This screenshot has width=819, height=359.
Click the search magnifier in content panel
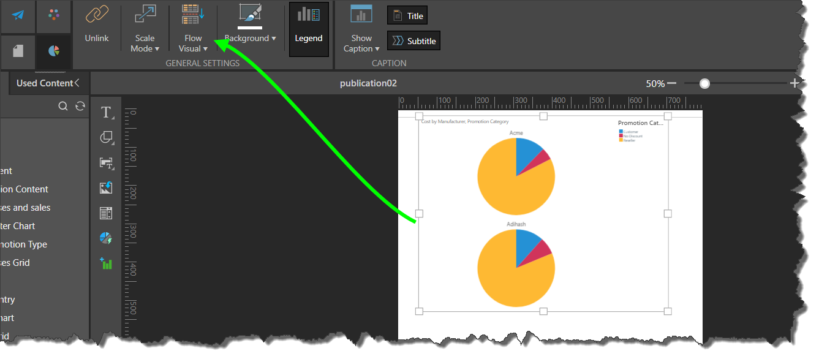pyautogui.click(x=62, y=106)
